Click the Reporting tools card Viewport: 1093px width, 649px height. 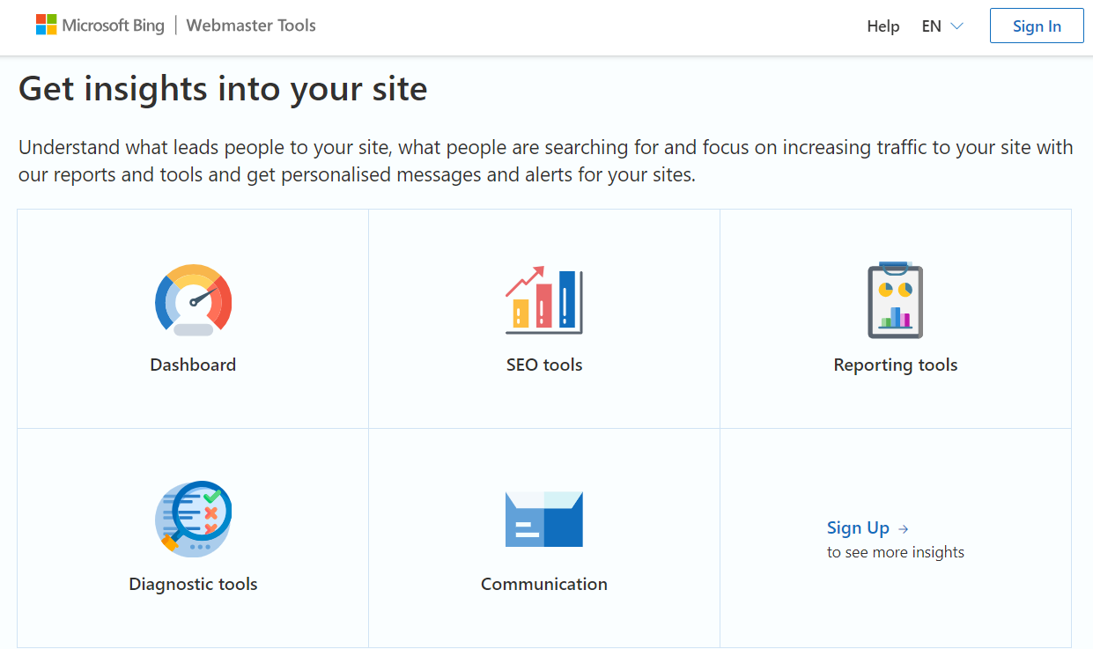tap(895, 318)
